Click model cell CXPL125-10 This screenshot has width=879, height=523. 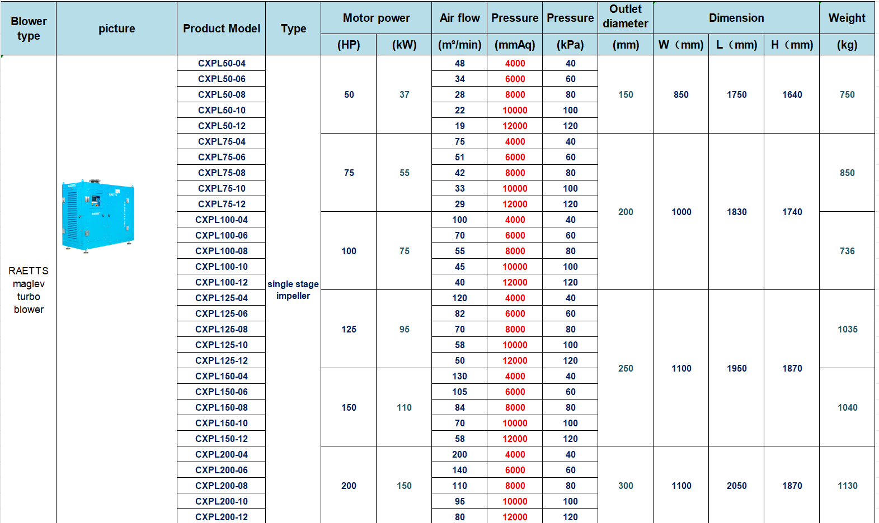222,345
